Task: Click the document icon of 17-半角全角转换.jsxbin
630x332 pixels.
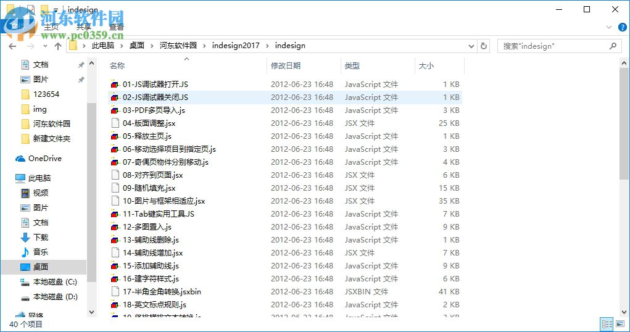Action: coord(115,292)
